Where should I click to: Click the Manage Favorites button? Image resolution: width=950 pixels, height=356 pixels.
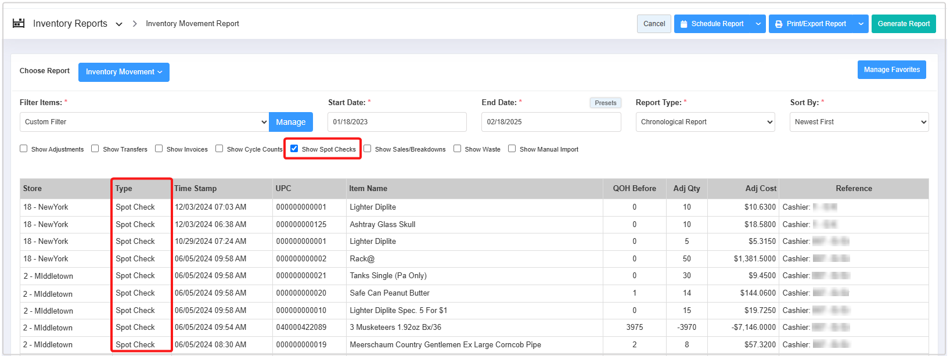[891, 70]
